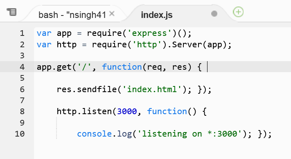The width and height of the screenshot is (291, 159).
Task: Click http.listen on line 8
Action: pos(84,112)
